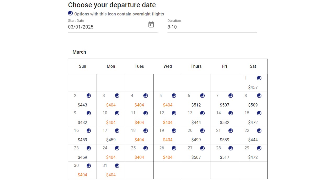Click the overnight flight icon on March 27

[202, 148]
